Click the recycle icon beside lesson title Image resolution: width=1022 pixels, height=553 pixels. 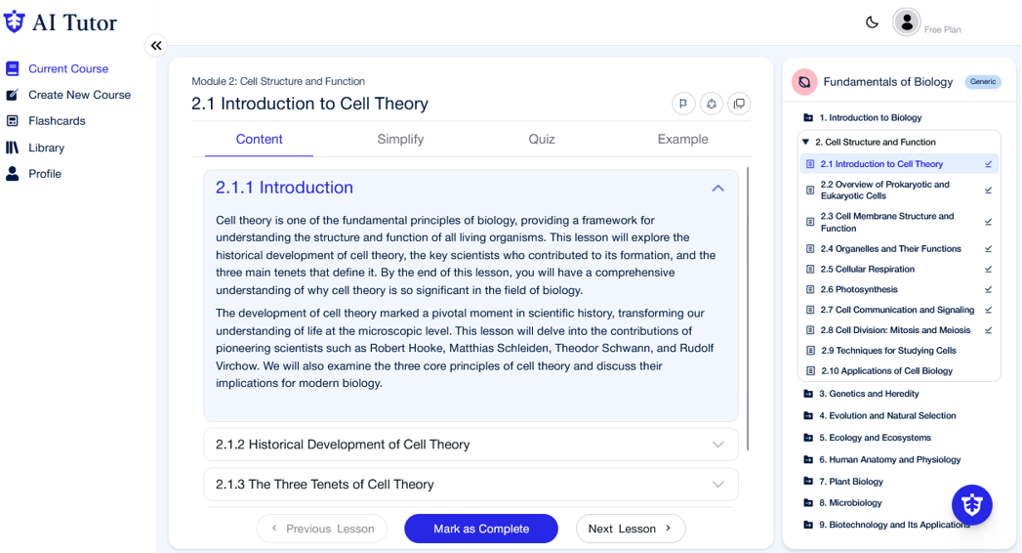pyautogui.click(x=712, y=104)
